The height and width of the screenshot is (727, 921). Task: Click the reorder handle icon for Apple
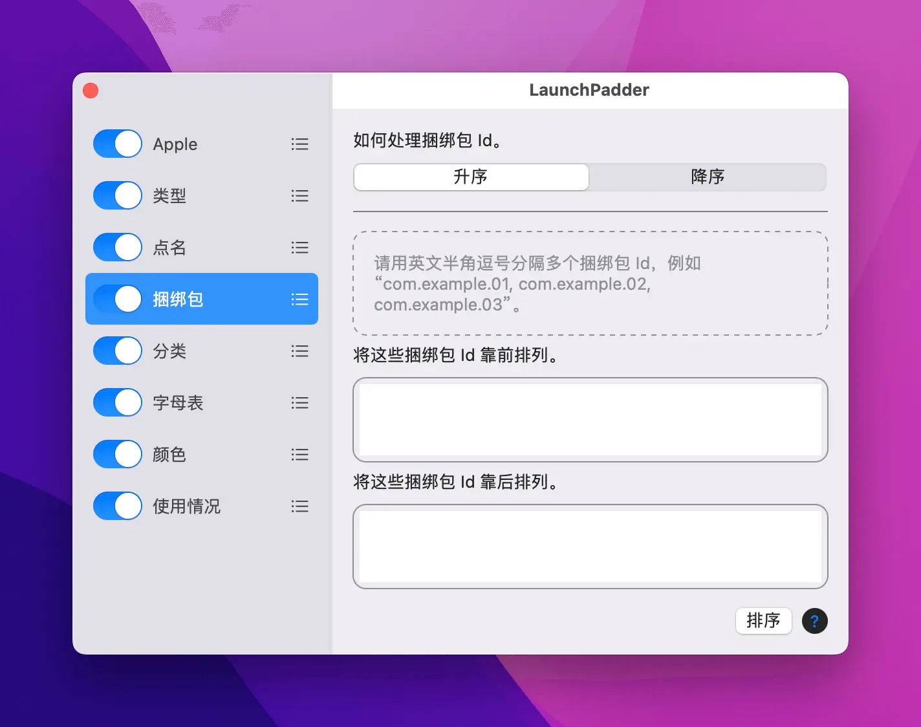(x=299, y=144)
